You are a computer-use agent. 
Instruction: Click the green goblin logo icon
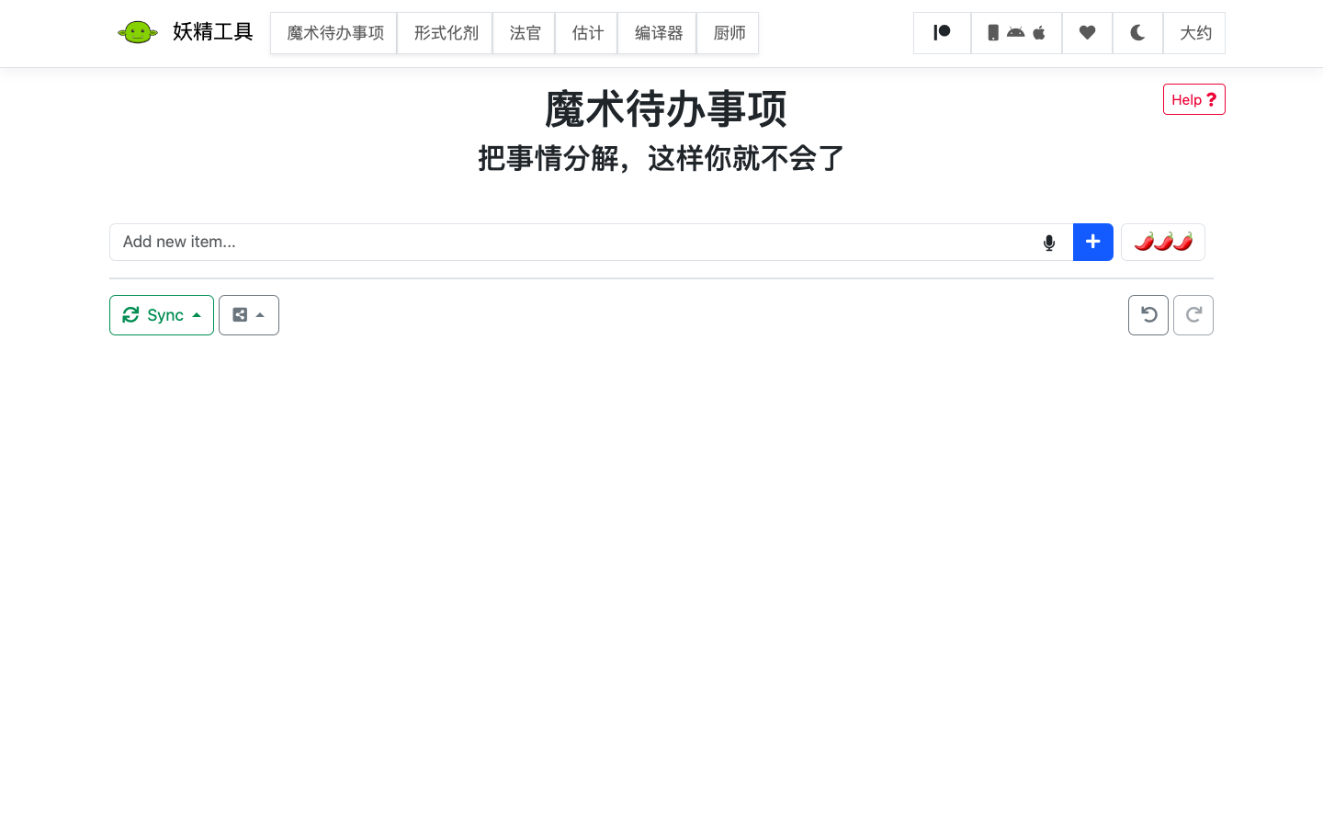tap(138, 33)
